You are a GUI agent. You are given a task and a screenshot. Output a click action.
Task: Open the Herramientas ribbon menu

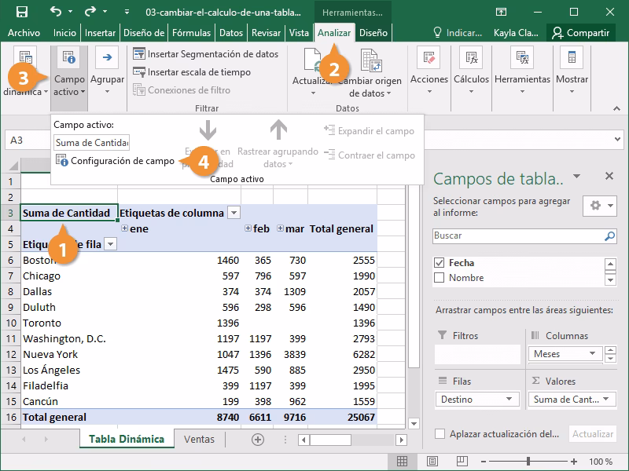pyautogui.click(x=522, y=71)
